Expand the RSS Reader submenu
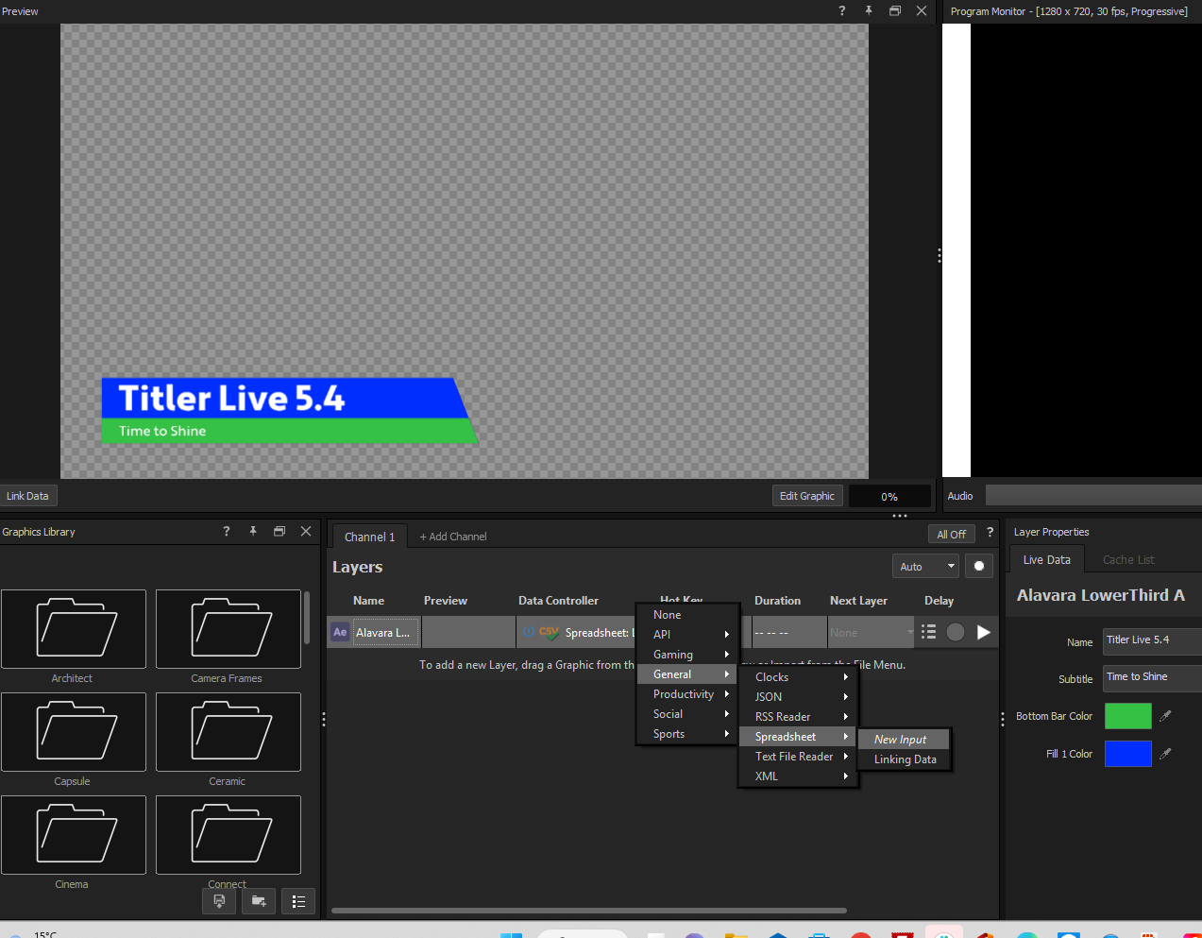Image resolution: width=1202 pixels, height=938 pixels. pos(798,717)
